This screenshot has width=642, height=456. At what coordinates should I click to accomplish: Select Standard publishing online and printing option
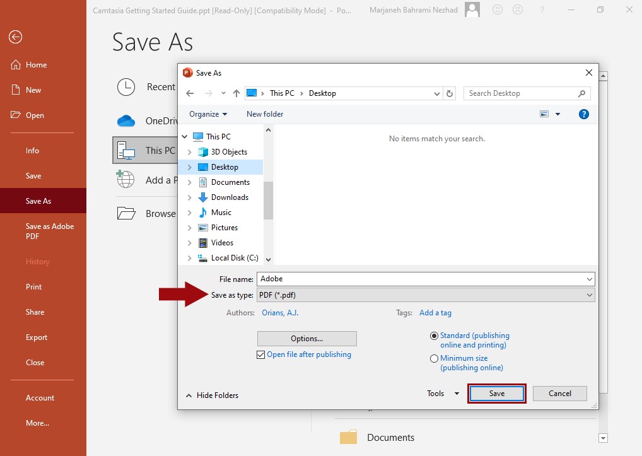pyautogui.click(x=434, y=336)
